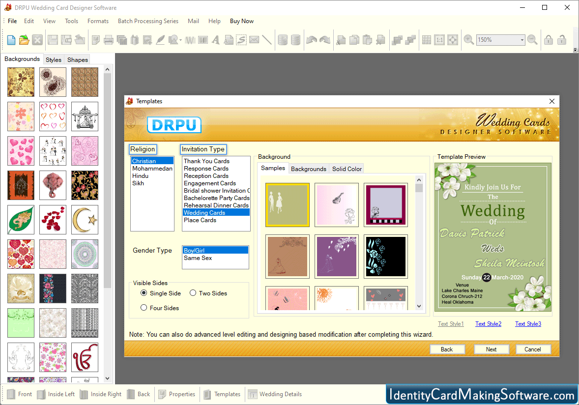Select the Line drawing tool icon
579x405 pixels.
coord(266,40)
